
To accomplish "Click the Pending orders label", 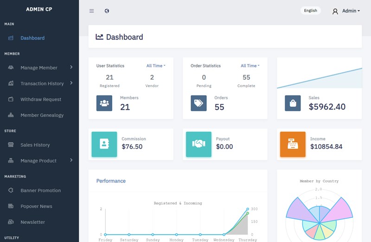I will [204, 86].
